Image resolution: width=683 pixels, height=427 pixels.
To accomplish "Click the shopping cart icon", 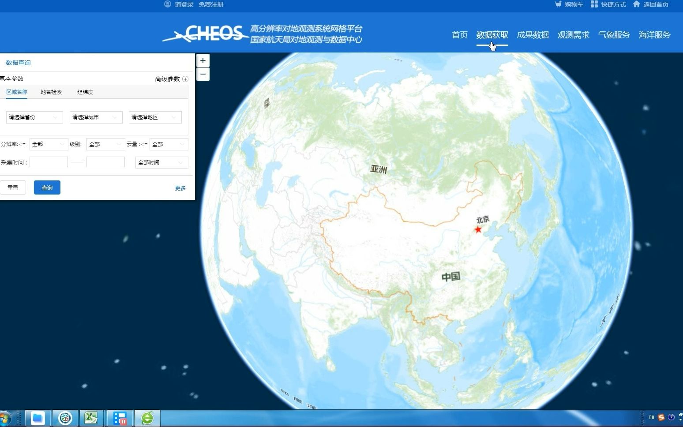I will click(x=558, y=4).
